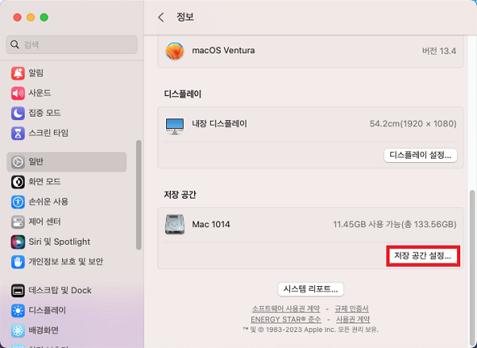The width and height of the screenshot is (477, 348).
Task: Click the 11.45GB 사용 가능 storage text
Action: click(x=394, y=224)
